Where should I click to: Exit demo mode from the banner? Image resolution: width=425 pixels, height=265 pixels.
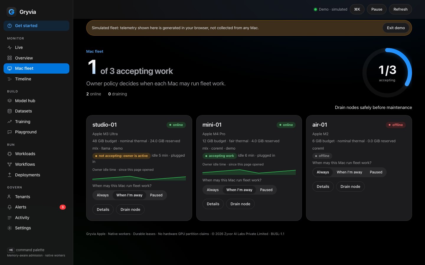pos(396,28)
